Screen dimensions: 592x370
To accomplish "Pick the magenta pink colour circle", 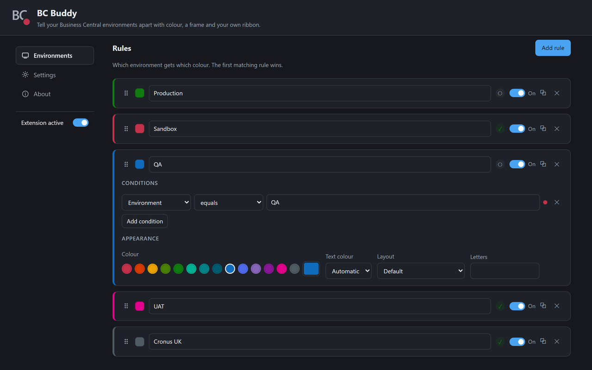I will [282, 269].
